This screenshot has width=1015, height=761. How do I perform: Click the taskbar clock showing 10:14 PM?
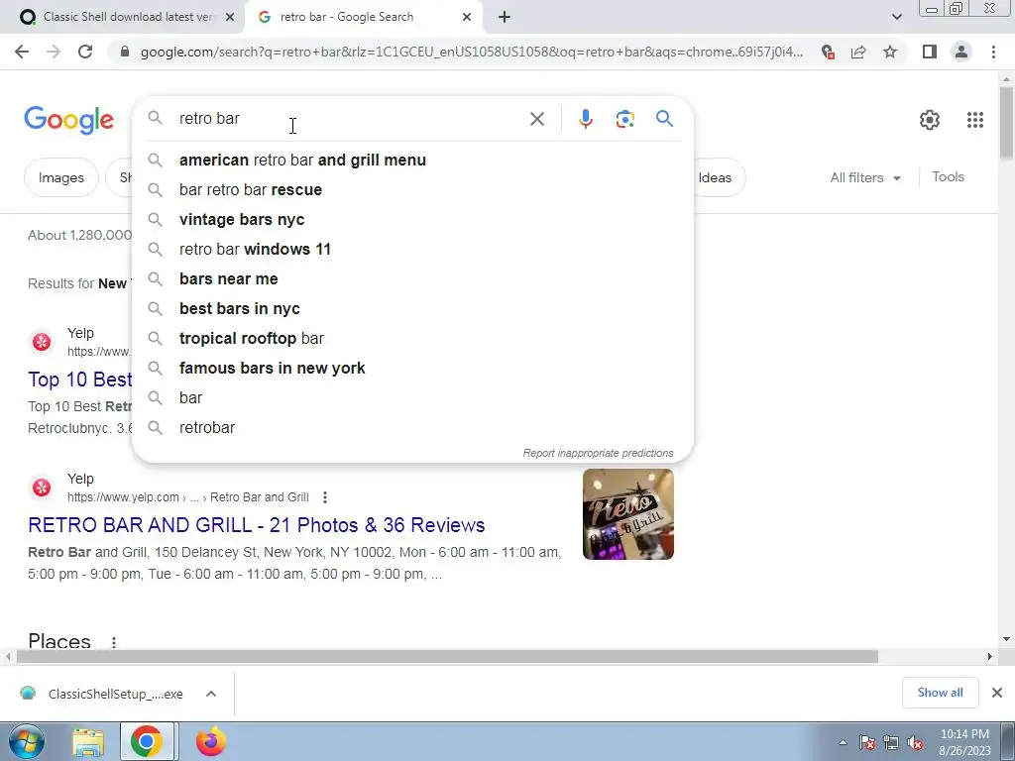[x=964, y=742]
